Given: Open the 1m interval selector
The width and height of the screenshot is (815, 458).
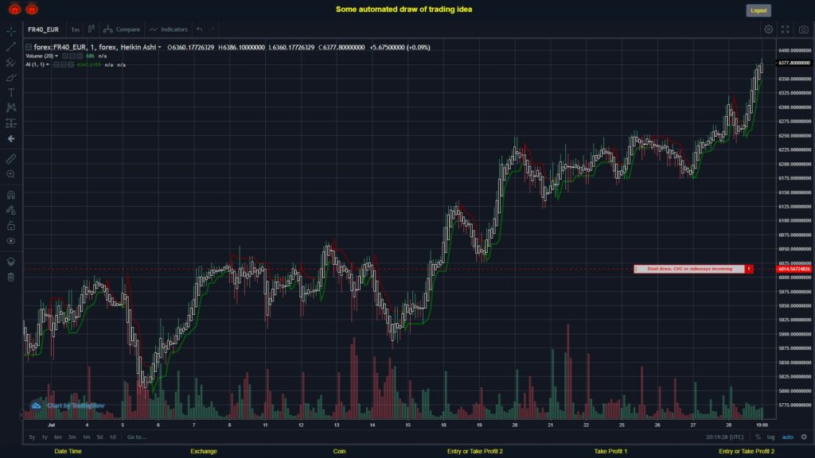Looking at the screenshot, I should point(76,29).
